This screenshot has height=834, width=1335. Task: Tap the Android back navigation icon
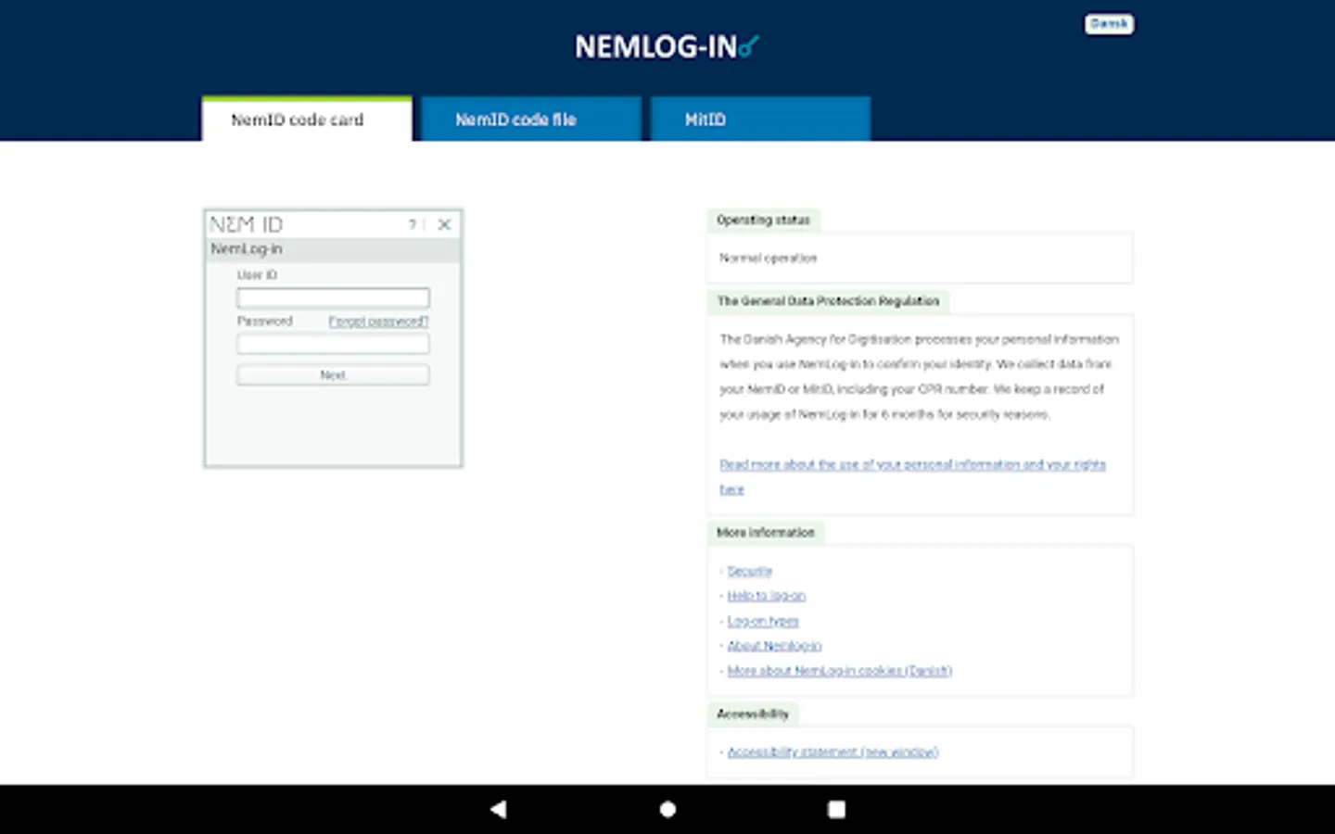coord(498,809)
